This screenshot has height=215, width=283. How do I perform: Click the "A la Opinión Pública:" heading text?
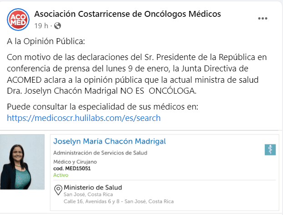pyautogui.click(x=46, y=42)
